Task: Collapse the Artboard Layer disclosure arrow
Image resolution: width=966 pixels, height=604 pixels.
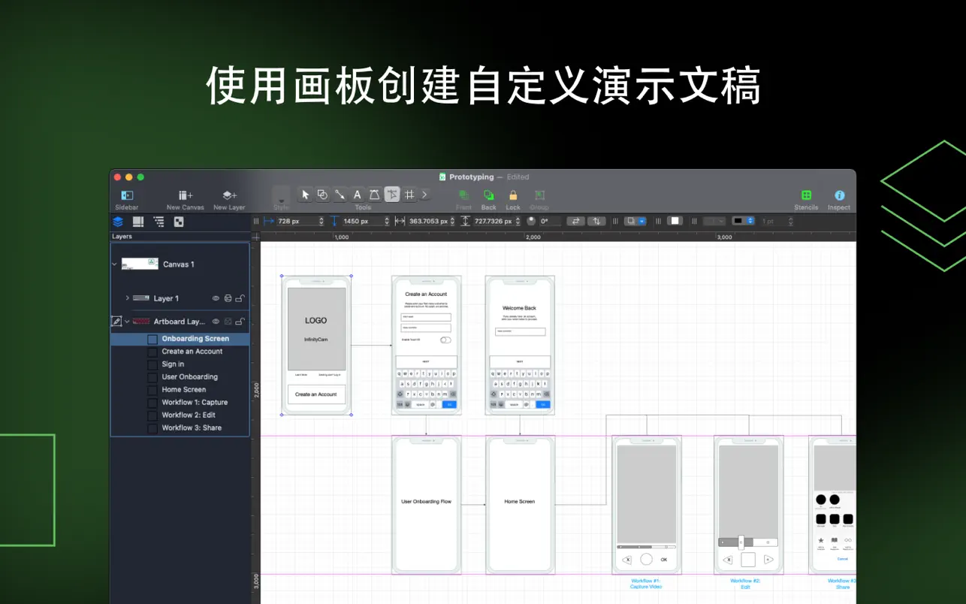Action: [x=127, y=322]
